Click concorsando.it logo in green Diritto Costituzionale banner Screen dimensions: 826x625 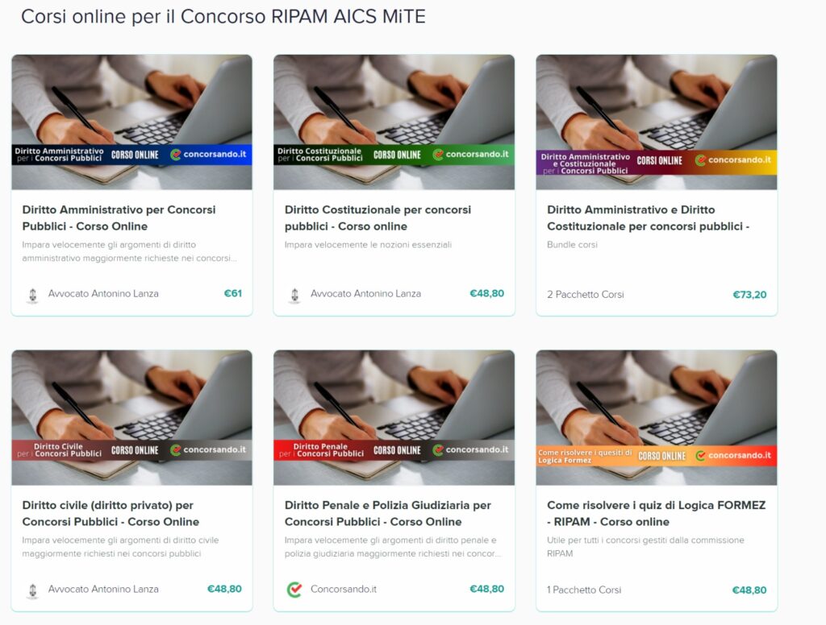pos(470,154)
